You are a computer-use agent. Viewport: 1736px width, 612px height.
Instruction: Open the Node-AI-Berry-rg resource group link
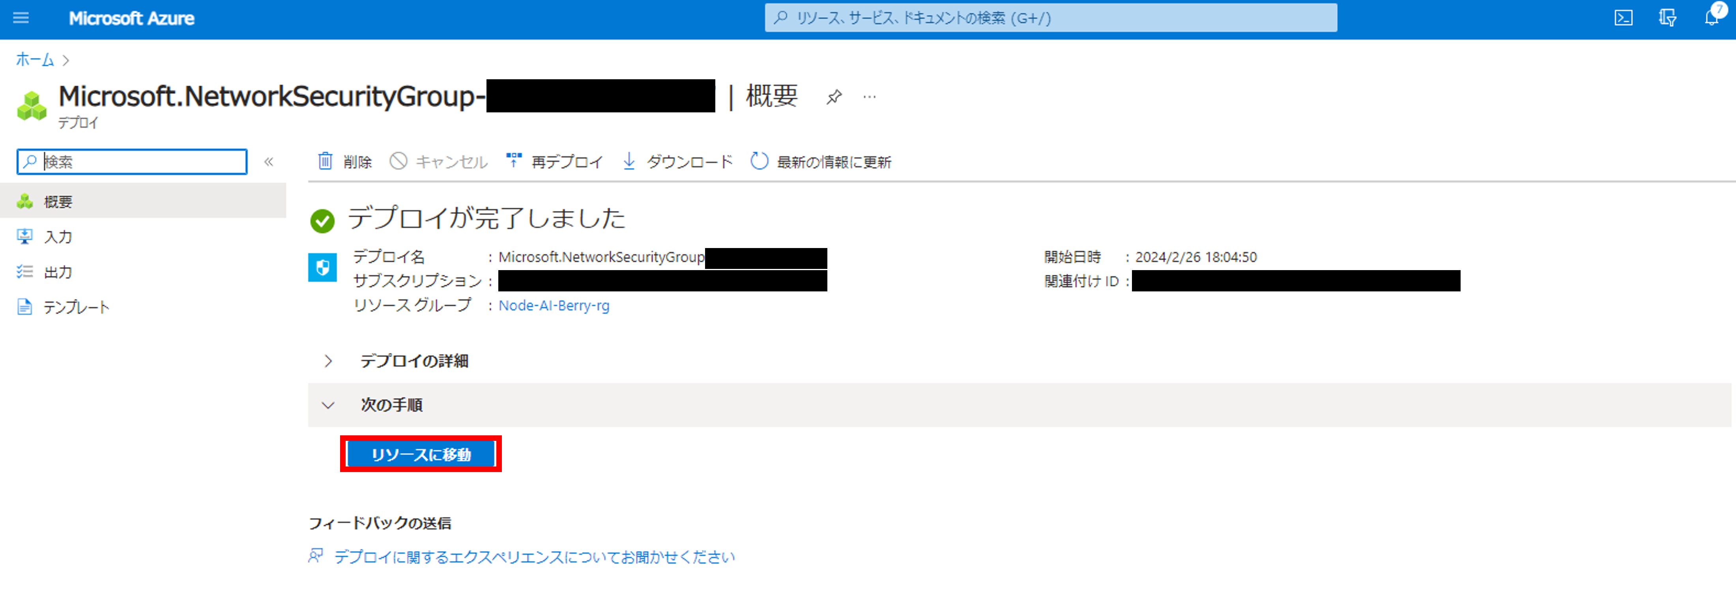[x=553, y=306]
